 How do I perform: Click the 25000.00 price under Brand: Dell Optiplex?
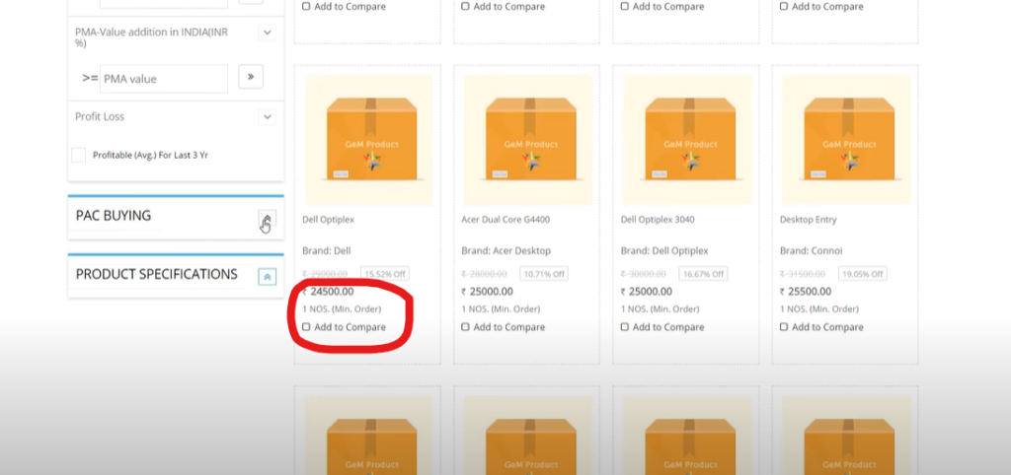(646, 292)
